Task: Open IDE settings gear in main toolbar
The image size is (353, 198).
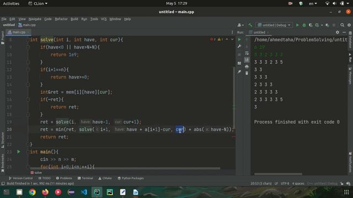Action: click(x=349, y=25)
